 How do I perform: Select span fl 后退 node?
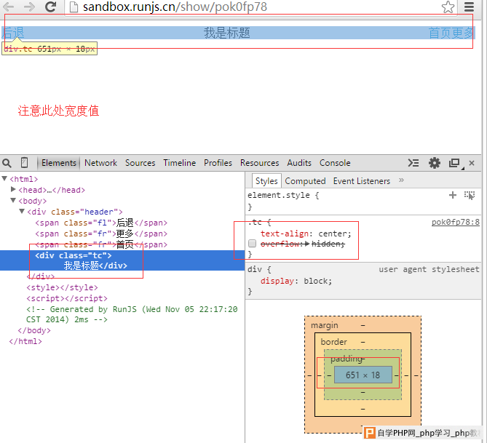coord(101,223)
